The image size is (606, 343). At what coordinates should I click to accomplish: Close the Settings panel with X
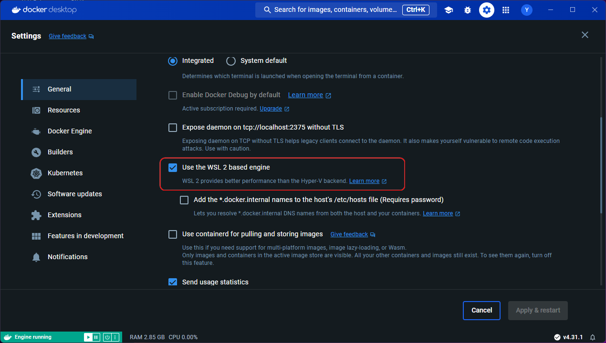click(585, 35)
